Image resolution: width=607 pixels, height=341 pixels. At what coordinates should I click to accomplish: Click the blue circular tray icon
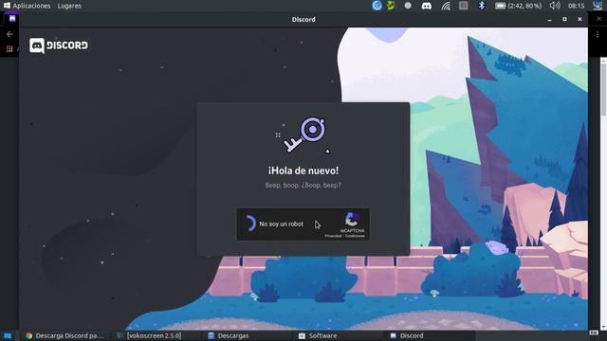(377, 6)
